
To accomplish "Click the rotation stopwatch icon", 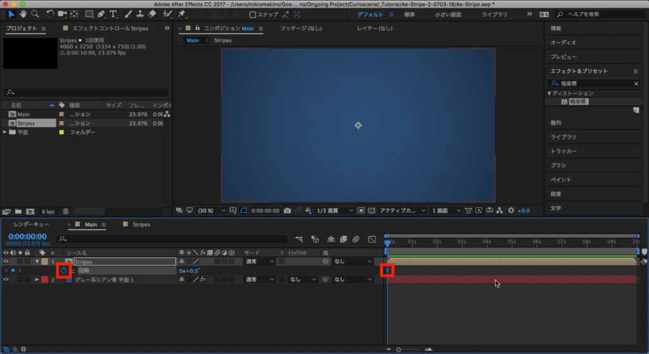I will [64, 270].
